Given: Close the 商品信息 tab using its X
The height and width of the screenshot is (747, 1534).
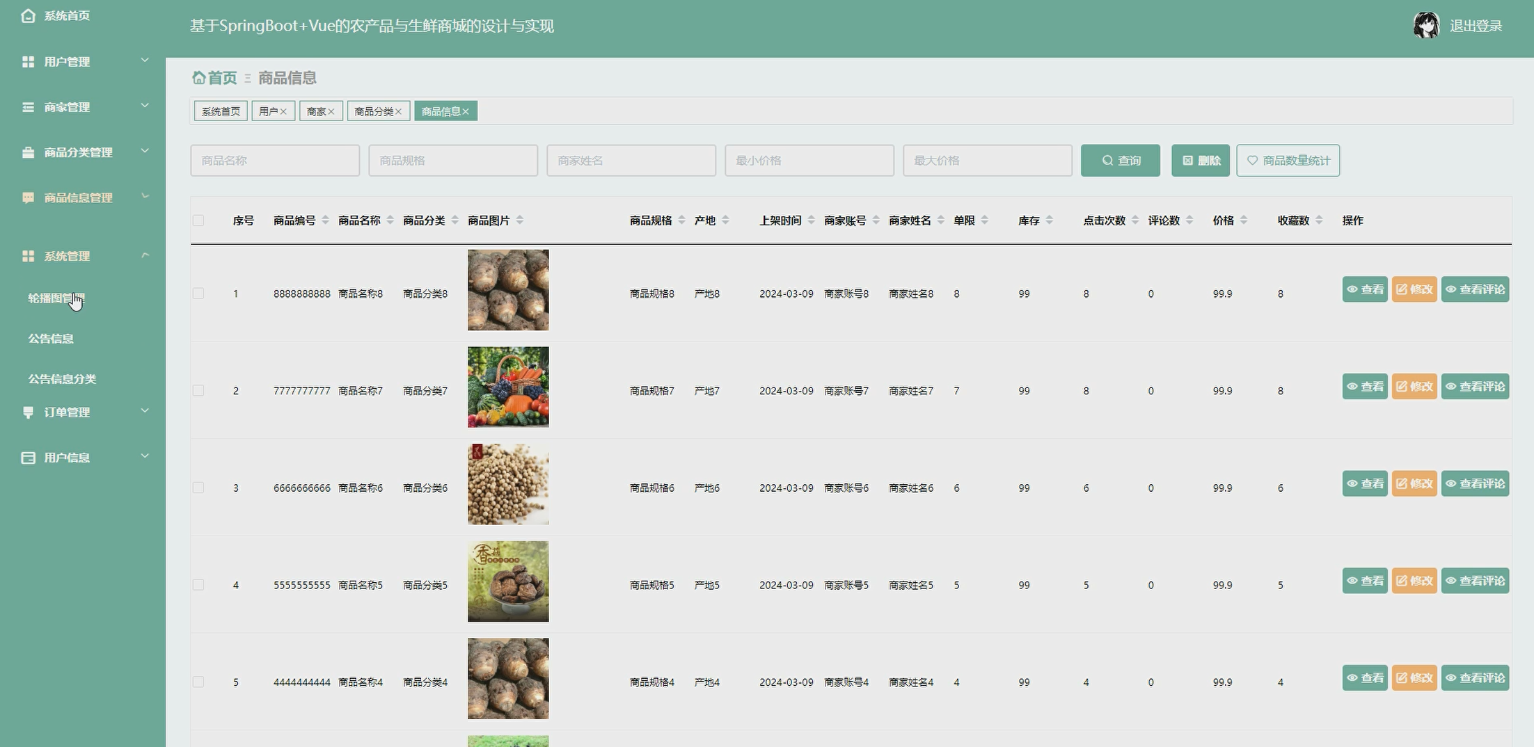Looking at the screenshot, I should coord(466,111).
